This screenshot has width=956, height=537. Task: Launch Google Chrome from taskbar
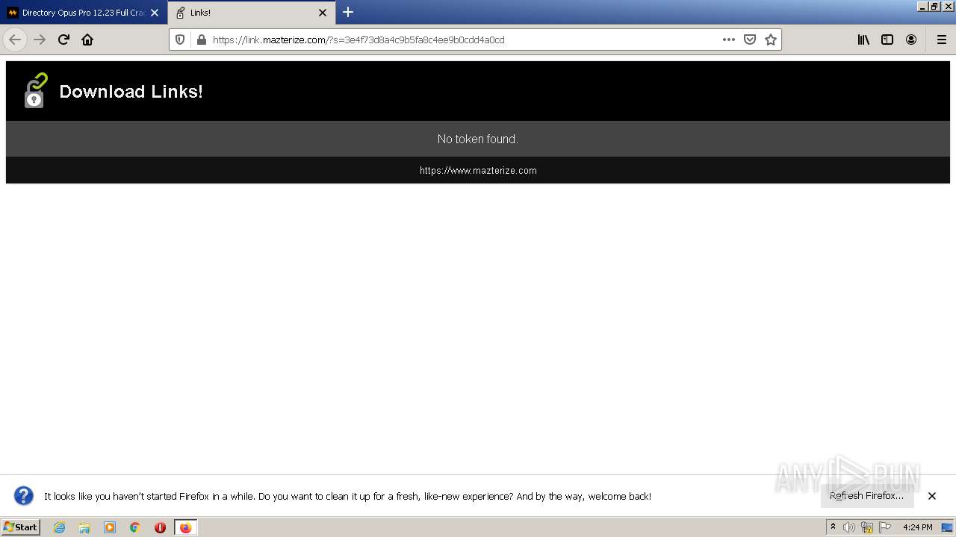[x=135, y=527]
